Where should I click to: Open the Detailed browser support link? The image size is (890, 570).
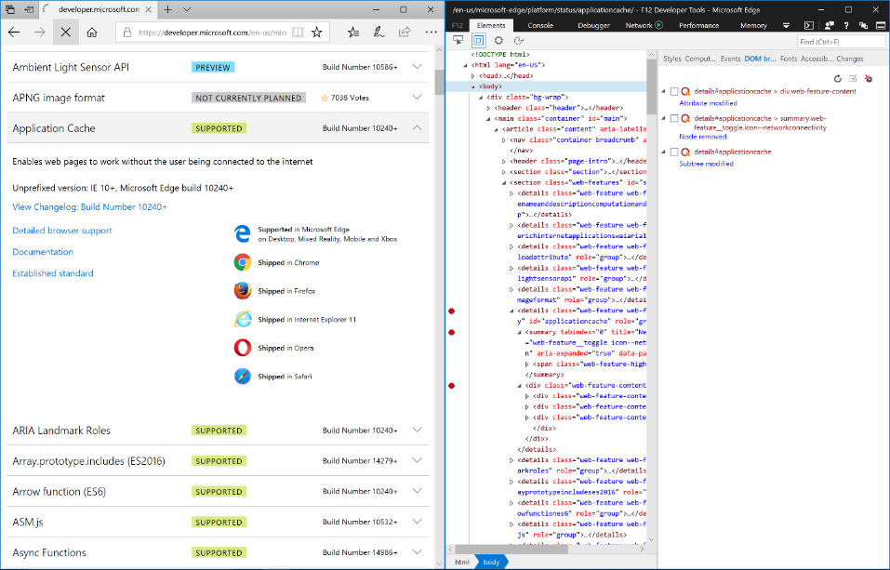click(61, 231)
